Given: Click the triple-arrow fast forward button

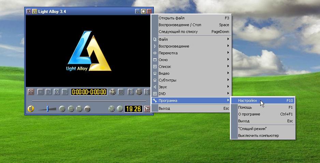Looking at the screenshot, I should click(65, 92).
